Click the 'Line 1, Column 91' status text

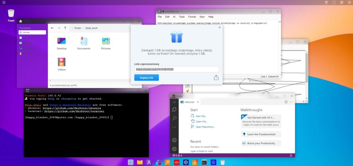click(x=270, y=77)
